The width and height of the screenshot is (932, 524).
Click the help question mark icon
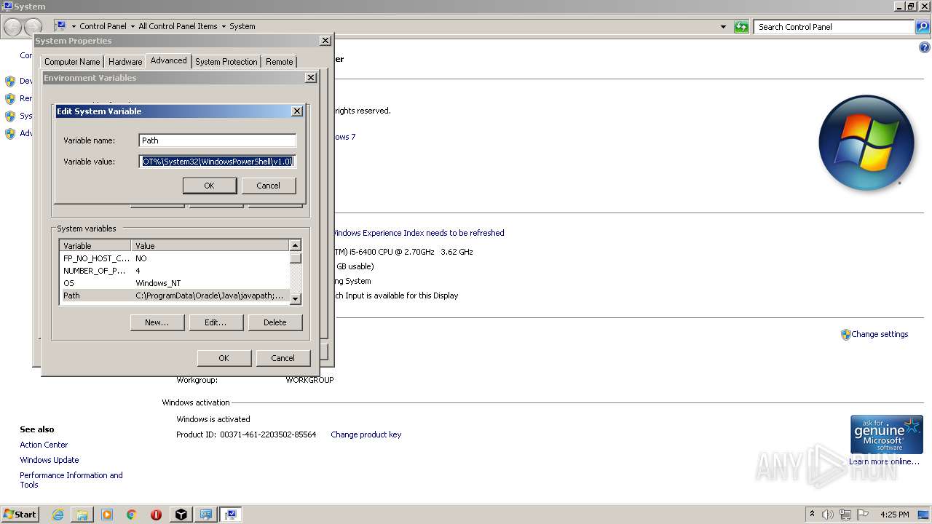pos(925,48)
